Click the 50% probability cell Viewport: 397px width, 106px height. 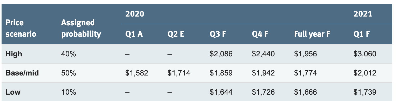69,73
